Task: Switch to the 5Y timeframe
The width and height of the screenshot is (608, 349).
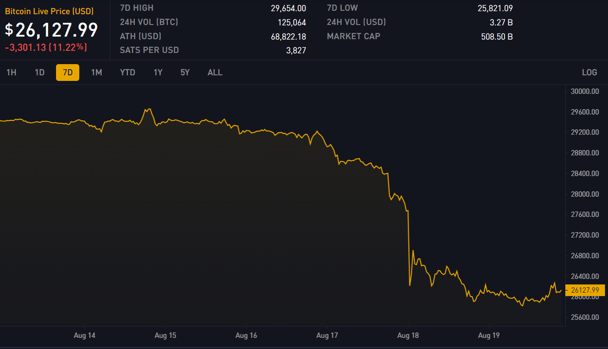Action: [185, 72]
